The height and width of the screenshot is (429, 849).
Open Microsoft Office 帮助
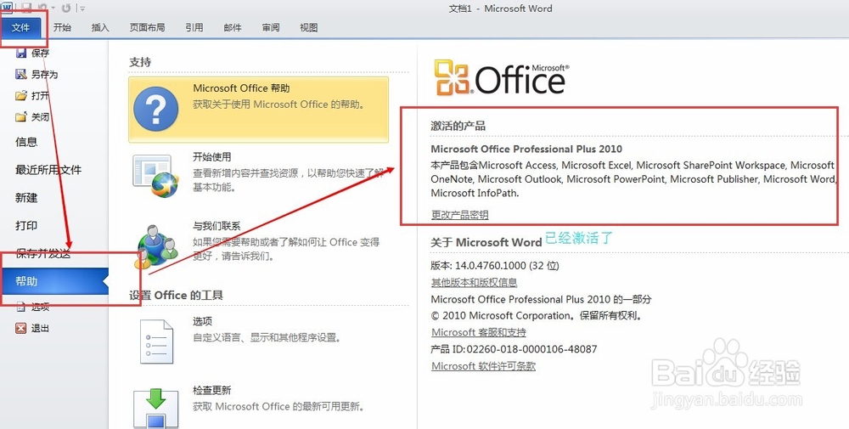tap(258, 110)
